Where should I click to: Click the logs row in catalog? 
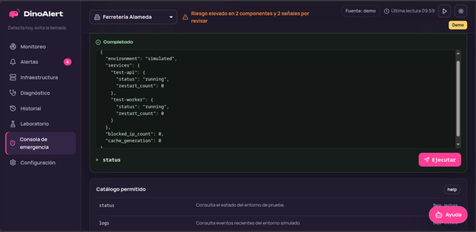coord(278,223)
